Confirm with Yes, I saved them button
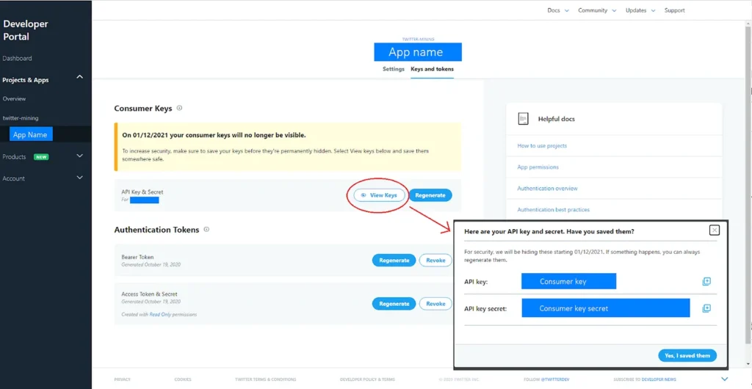This screenshot has height=389, width=752. [x=687, y=355]
